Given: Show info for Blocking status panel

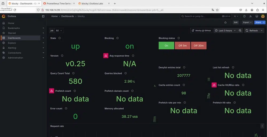Looking at the screenshot, I should (x=179, y=38).
